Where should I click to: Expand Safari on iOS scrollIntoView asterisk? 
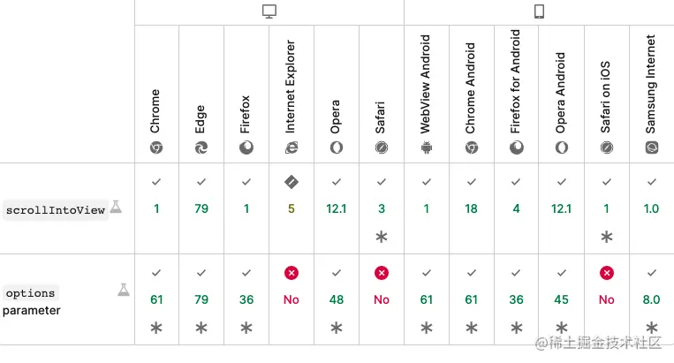coord(606,237)
